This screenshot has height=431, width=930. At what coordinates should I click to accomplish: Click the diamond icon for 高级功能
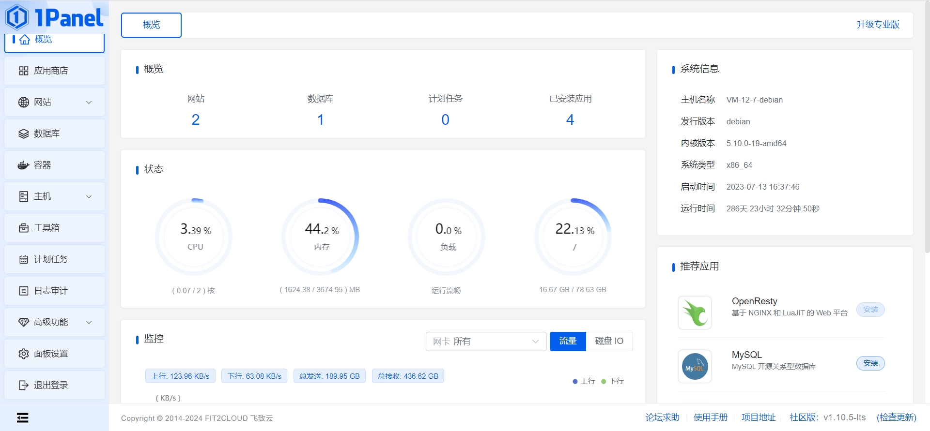click(24, 322)
